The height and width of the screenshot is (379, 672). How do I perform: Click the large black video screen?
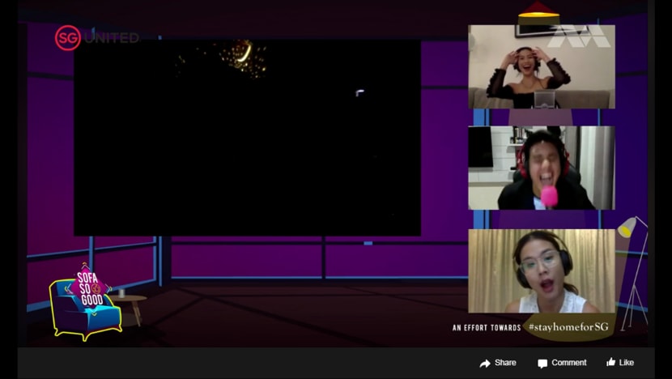(x=247, y=138)
